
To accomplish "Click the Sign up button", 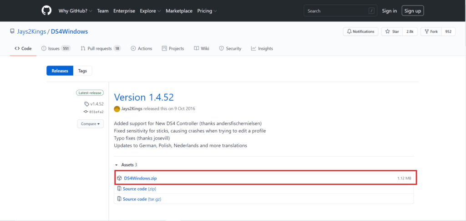I will point(412,11).
